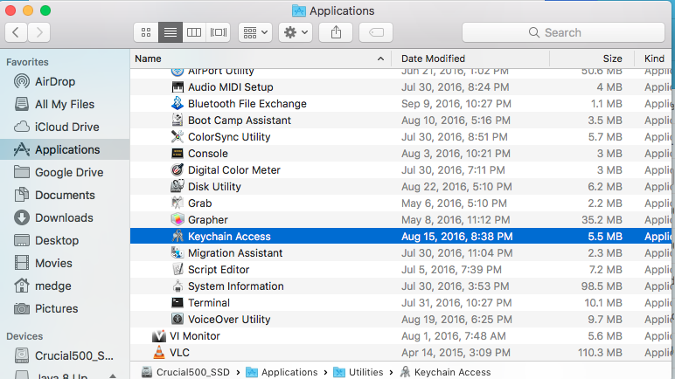Sort by the Size column header
The width and height of the screenshot is (675, 379).
(592, 59)
